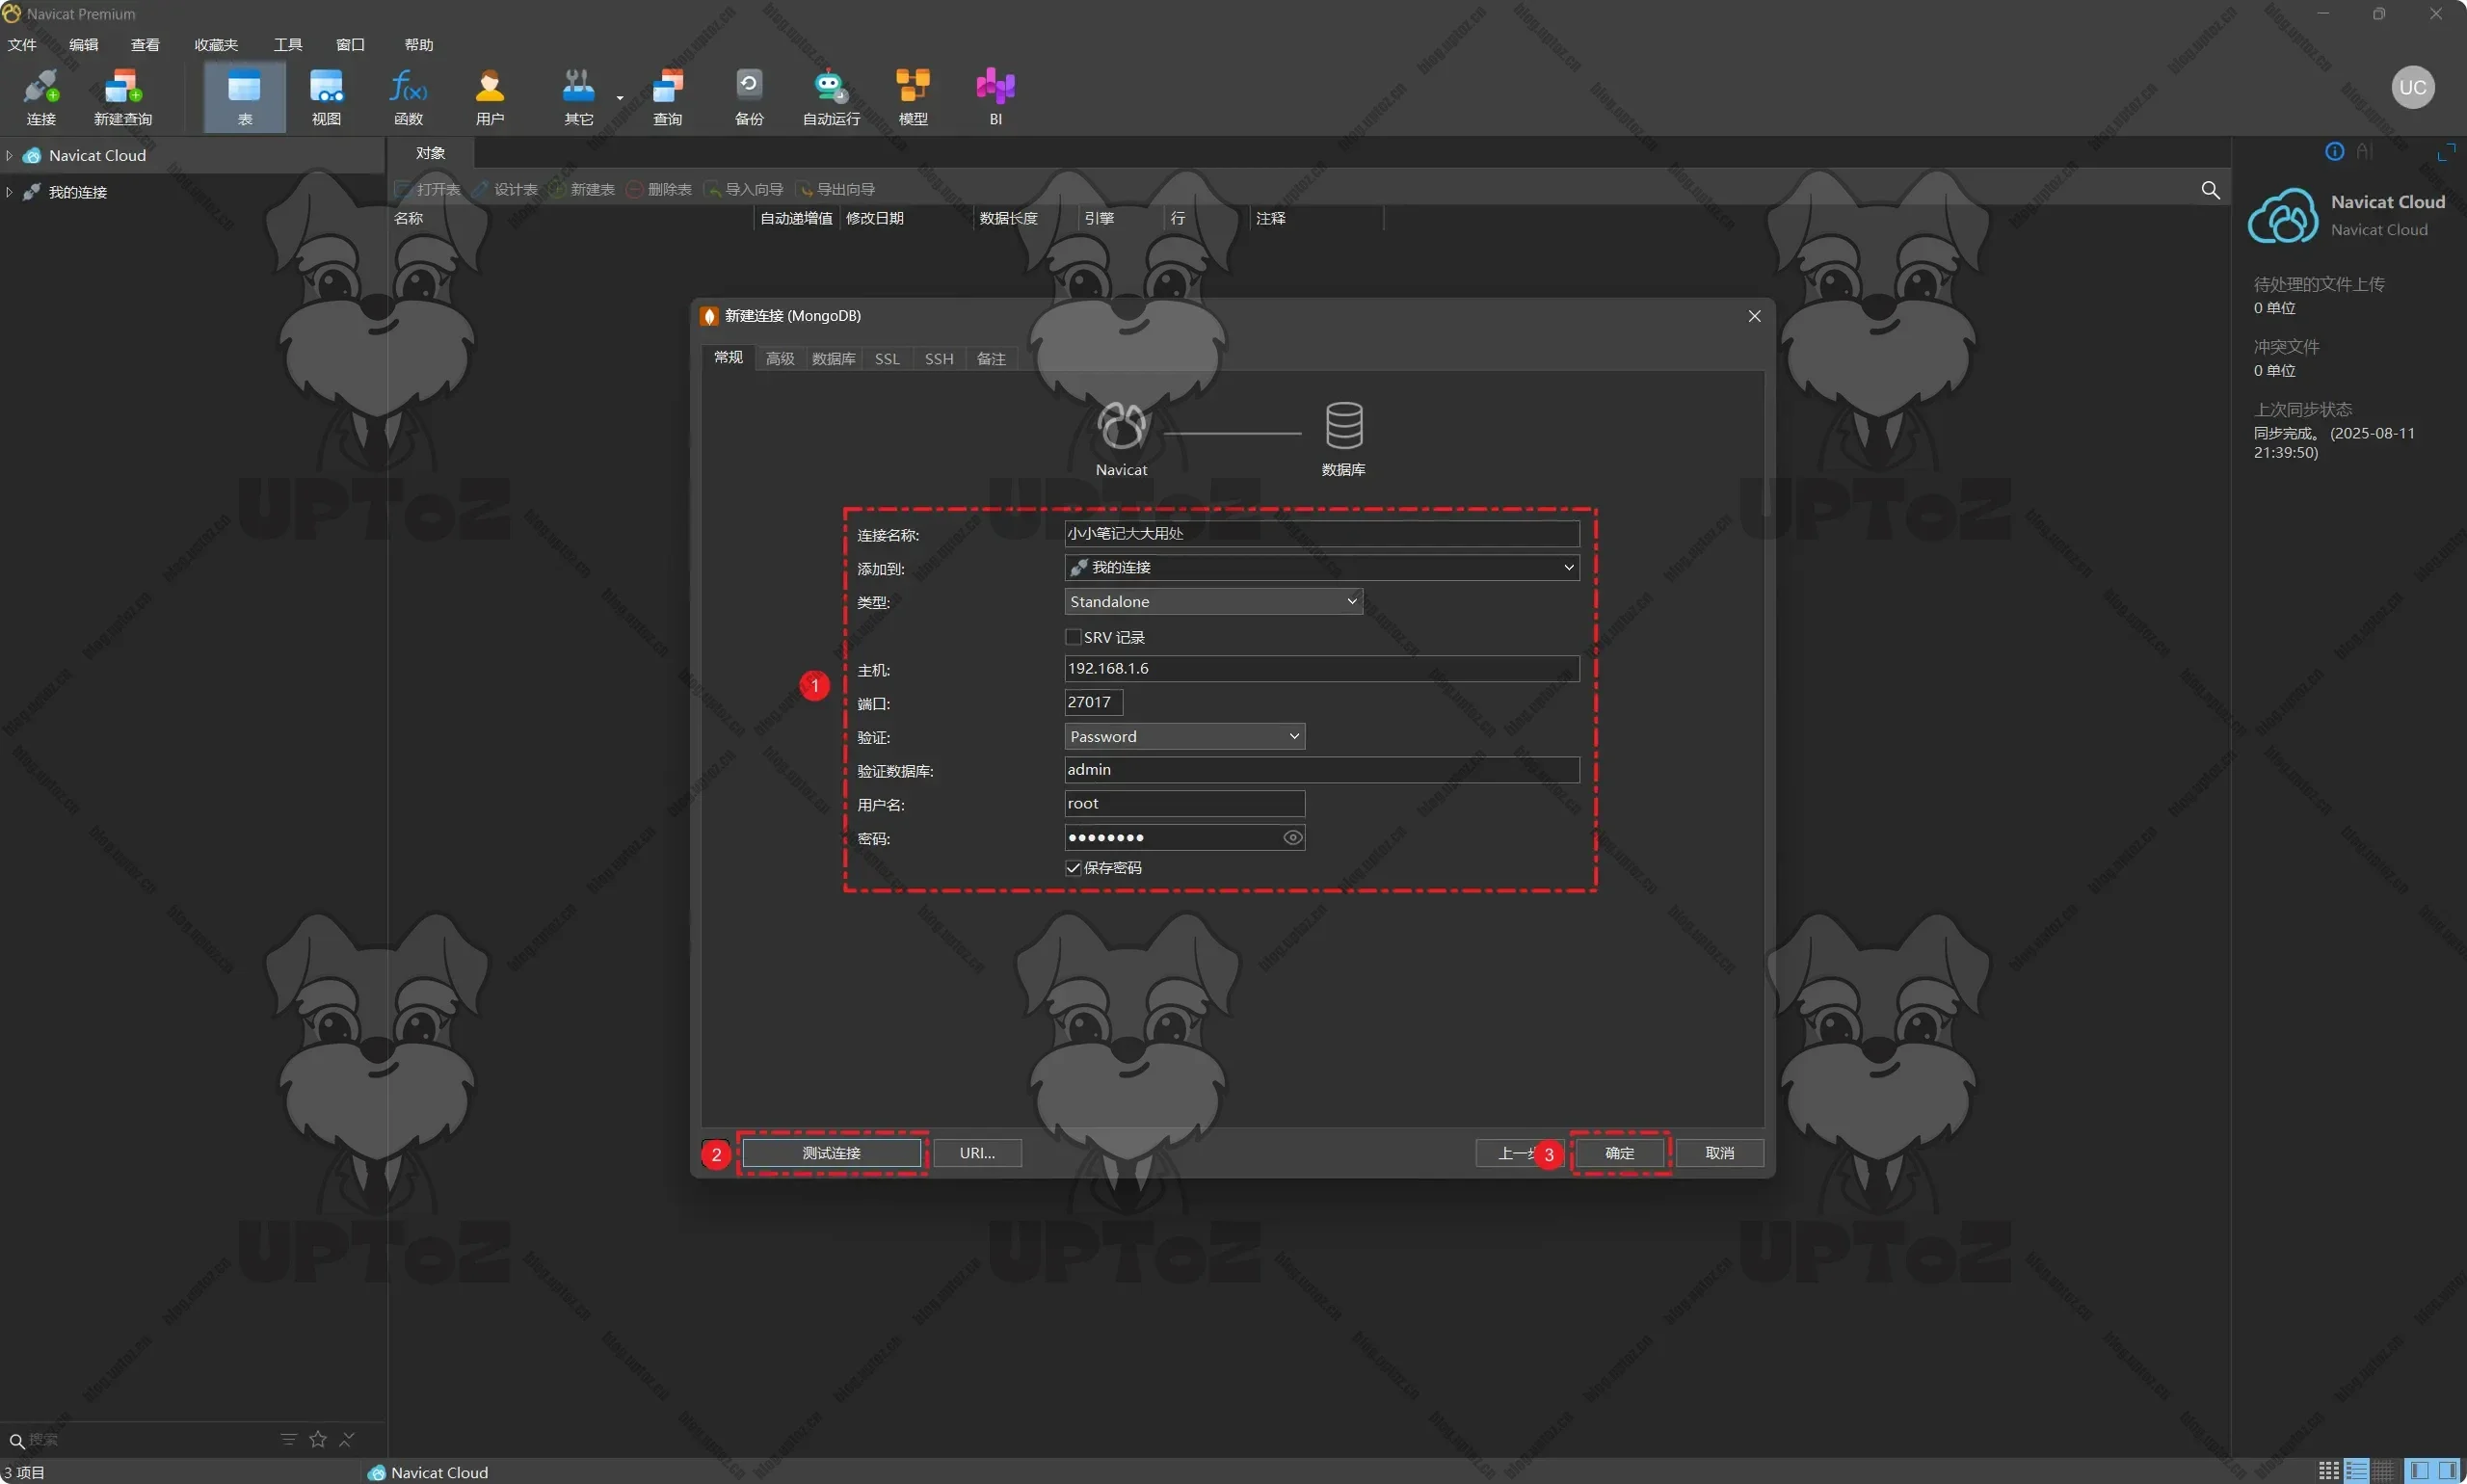
Task: Select the 表 table toolbar icon
Action: 245,97
